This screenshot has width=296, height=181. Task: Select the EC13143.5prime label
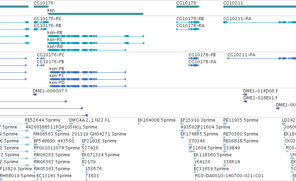(54, 176)
